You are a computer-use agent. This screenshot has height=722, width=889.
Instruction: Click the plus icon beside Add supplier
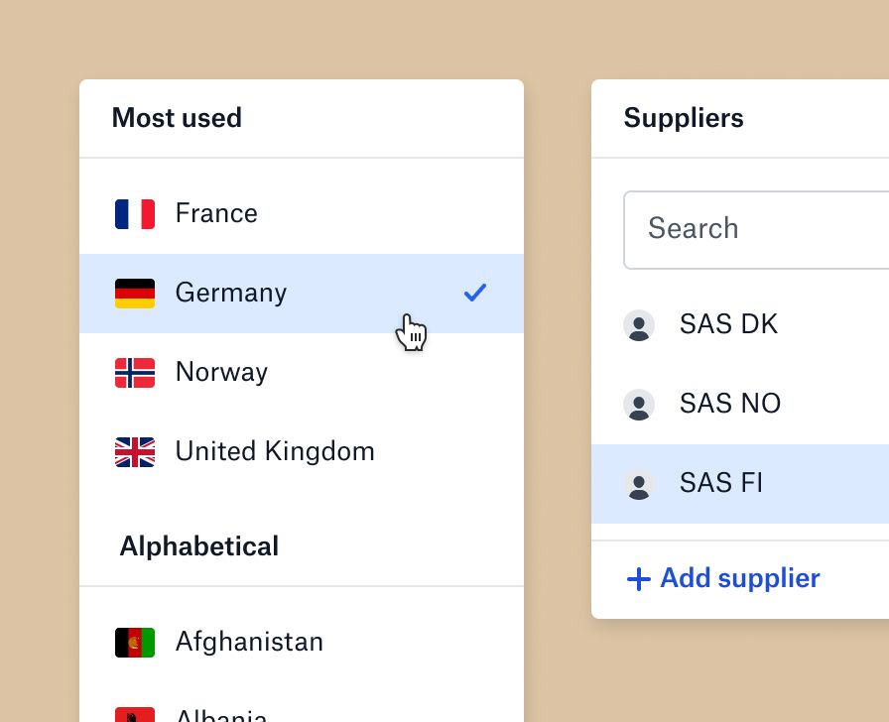click(x=638, y=578)
